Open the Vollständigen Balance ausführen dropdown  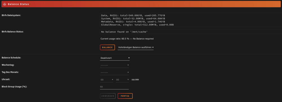pos(136,48)
